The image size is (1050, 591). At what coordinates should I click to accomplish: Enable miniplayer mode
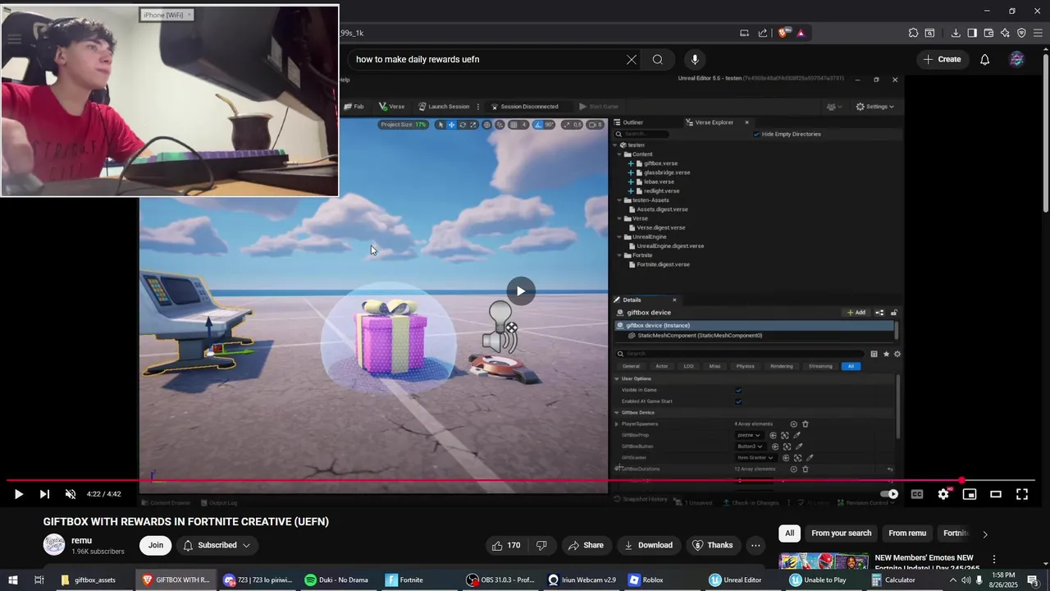[970, 494]
